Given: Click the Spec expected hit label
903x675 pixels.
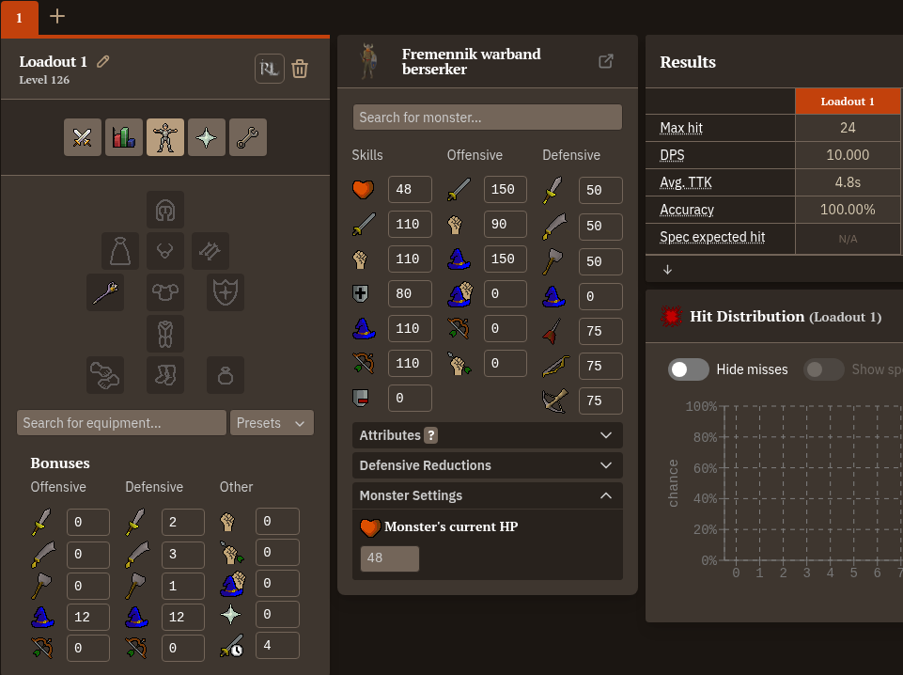Looking at the screenshot, I should tap(712, 237).
